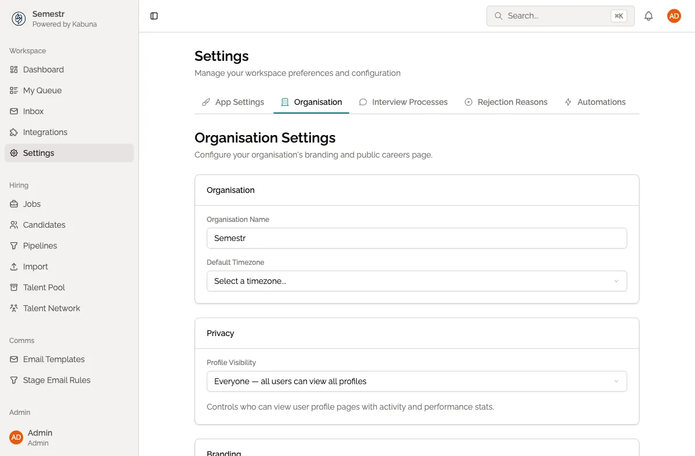Go to Integrations
The height and width of the screenshot is (456, 695).
tap(45, 132)
